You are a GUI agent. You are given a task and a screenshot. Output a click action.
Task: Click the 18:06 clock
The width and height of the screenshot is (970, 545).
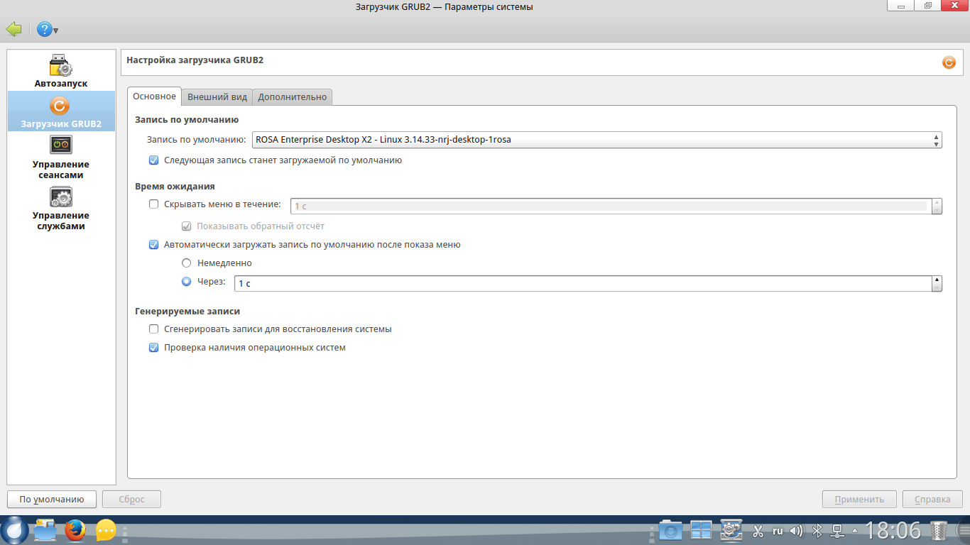click(893, 530)
